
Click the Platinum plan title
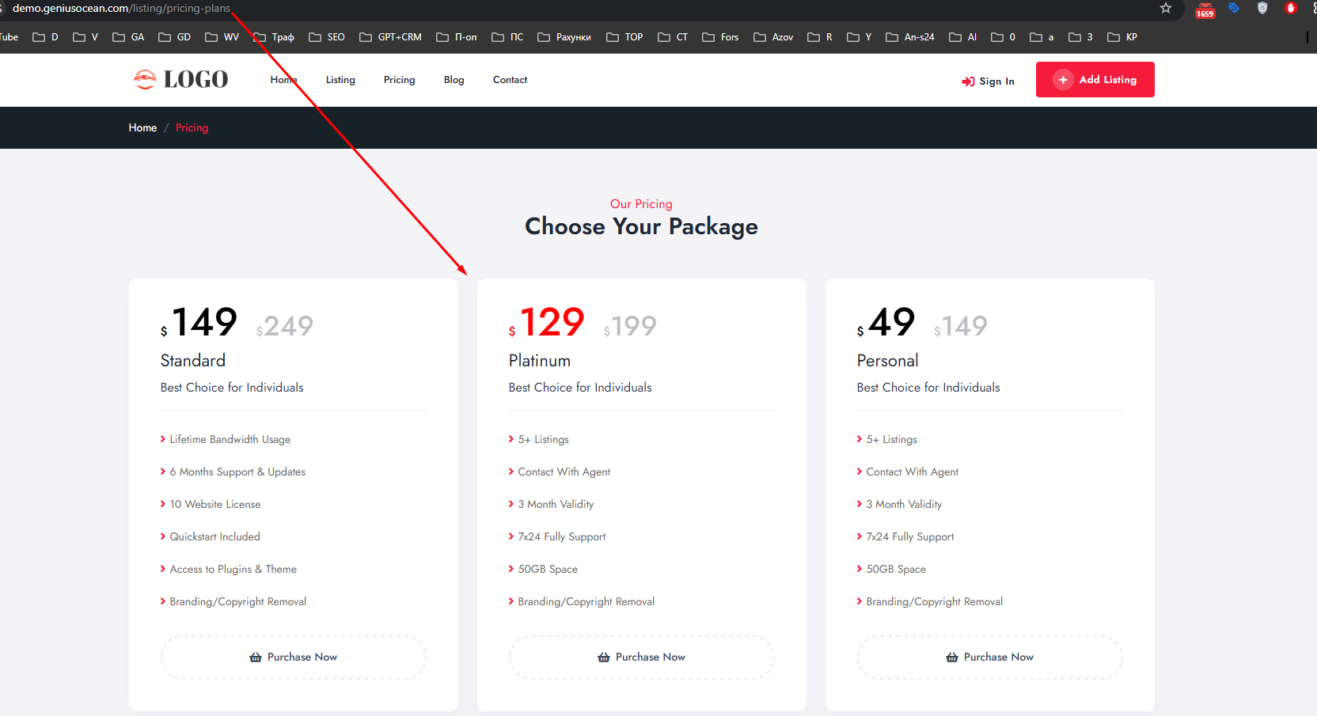[539, 361]
